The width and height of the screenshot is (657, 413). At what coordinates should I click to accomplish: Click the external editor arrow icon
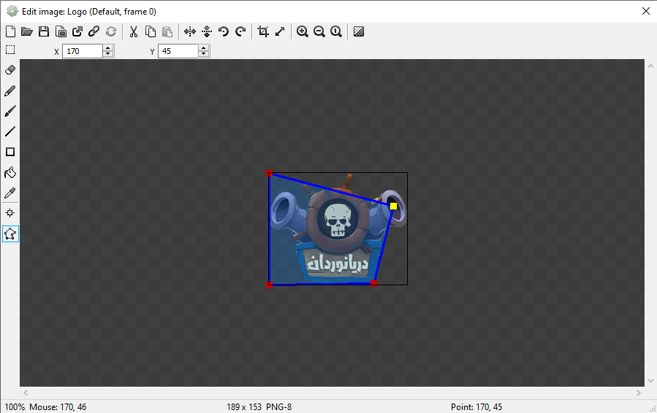77,31
